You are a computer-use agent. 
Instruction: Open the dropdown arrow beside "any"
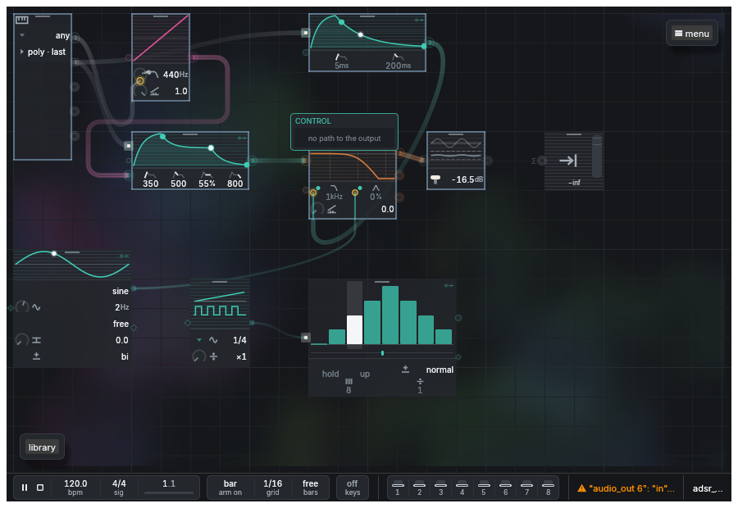coord(22,35)
